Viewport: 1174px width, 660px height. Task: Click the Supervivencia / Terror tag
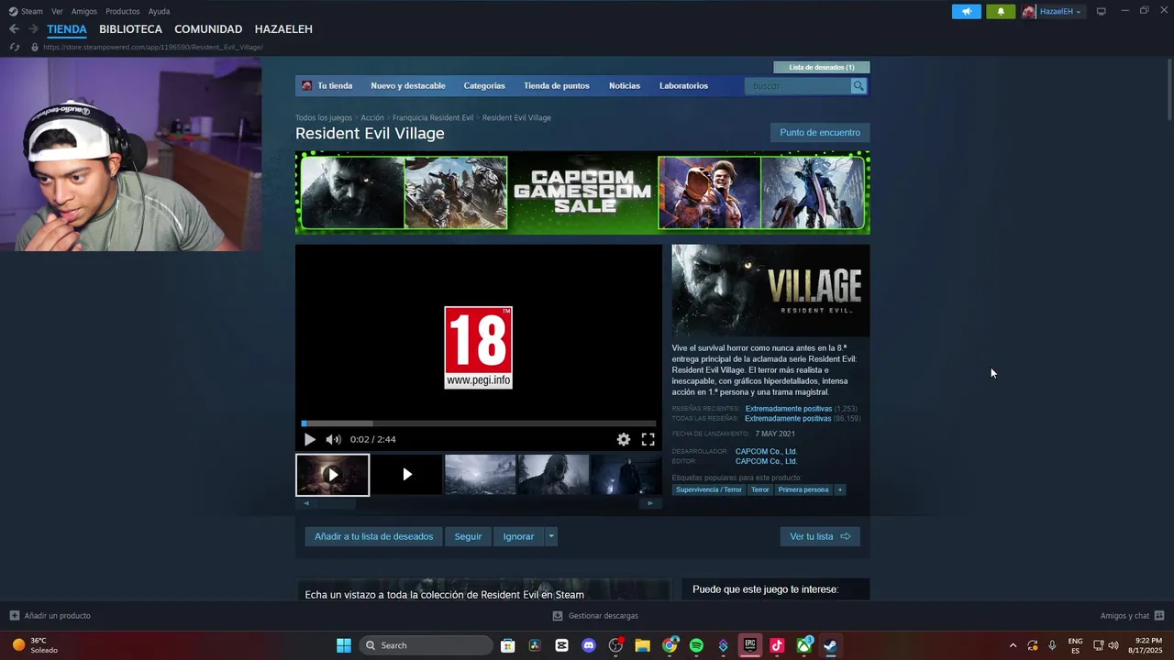click(x=709, y=489)
